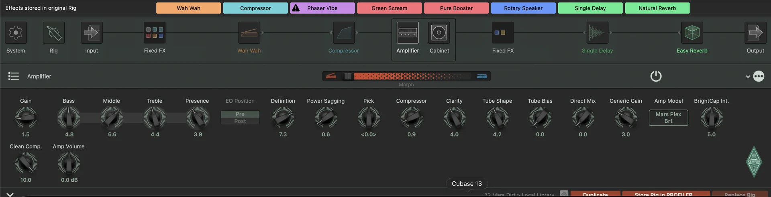Click the Gain value 1.5

tap(26, 134)
